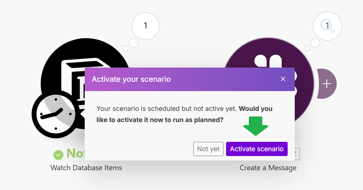Click the green Notion module name text

click(x=75, y=153)
